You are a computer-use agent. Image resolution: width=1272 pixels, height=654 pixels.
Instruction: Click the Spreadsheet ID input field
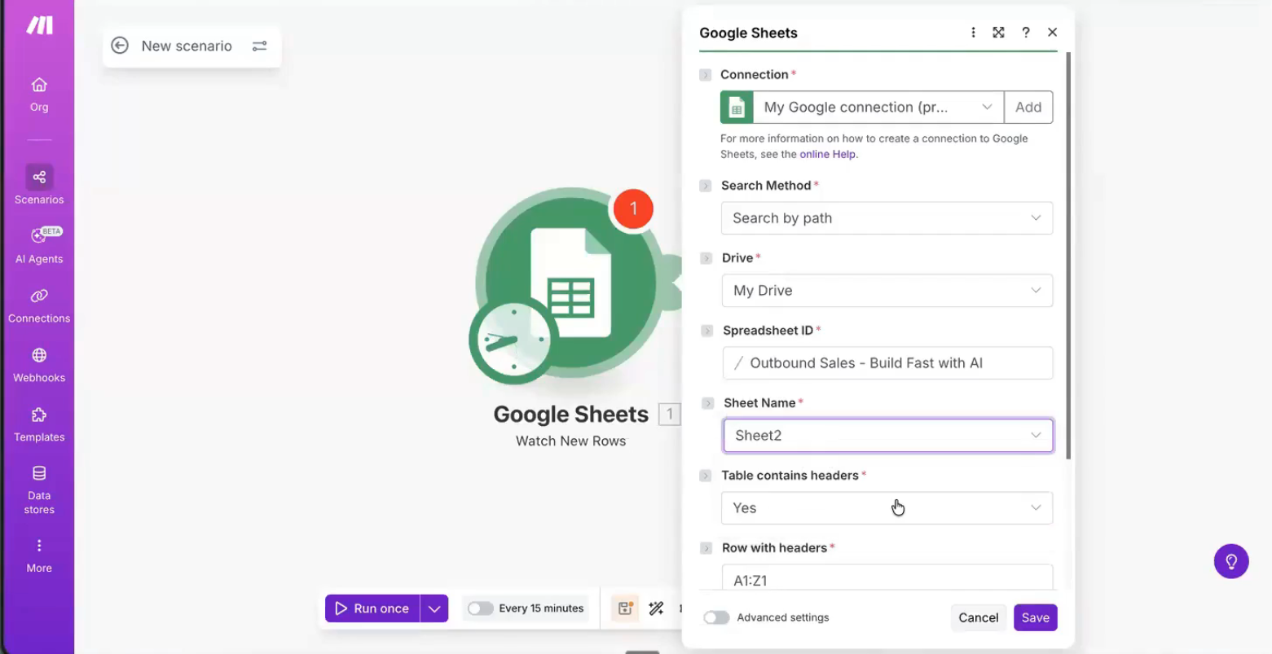[x=887, y=363]
